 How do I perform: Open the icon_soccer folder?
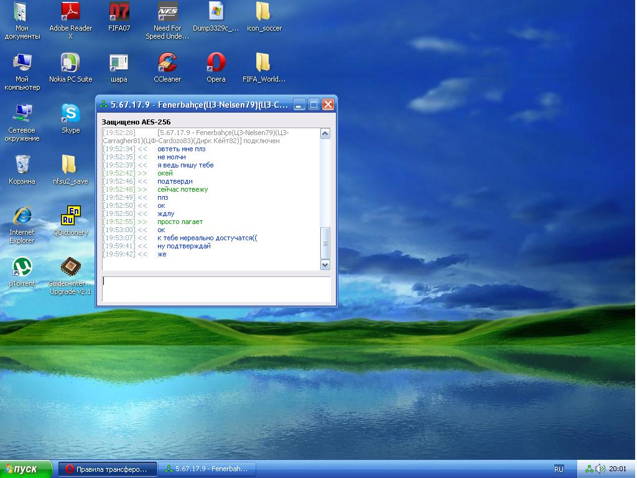(264, 12)
